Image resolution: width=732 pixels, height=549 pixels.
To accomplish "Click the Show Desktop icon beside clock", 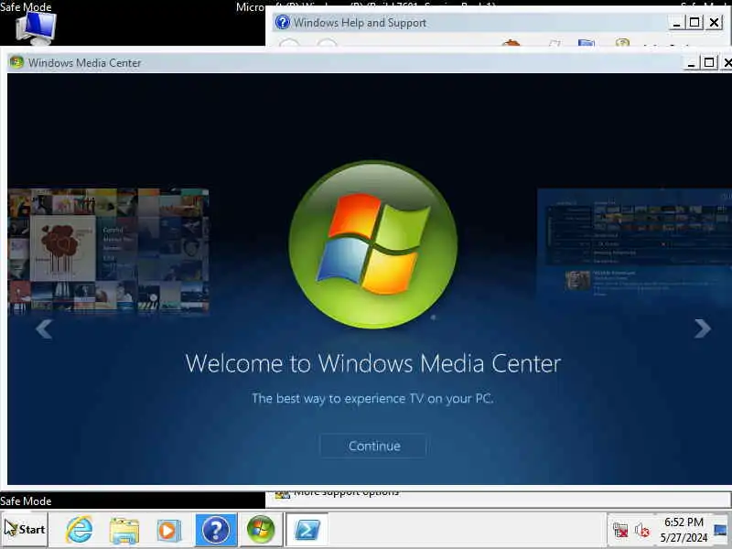I will [721, 530].
